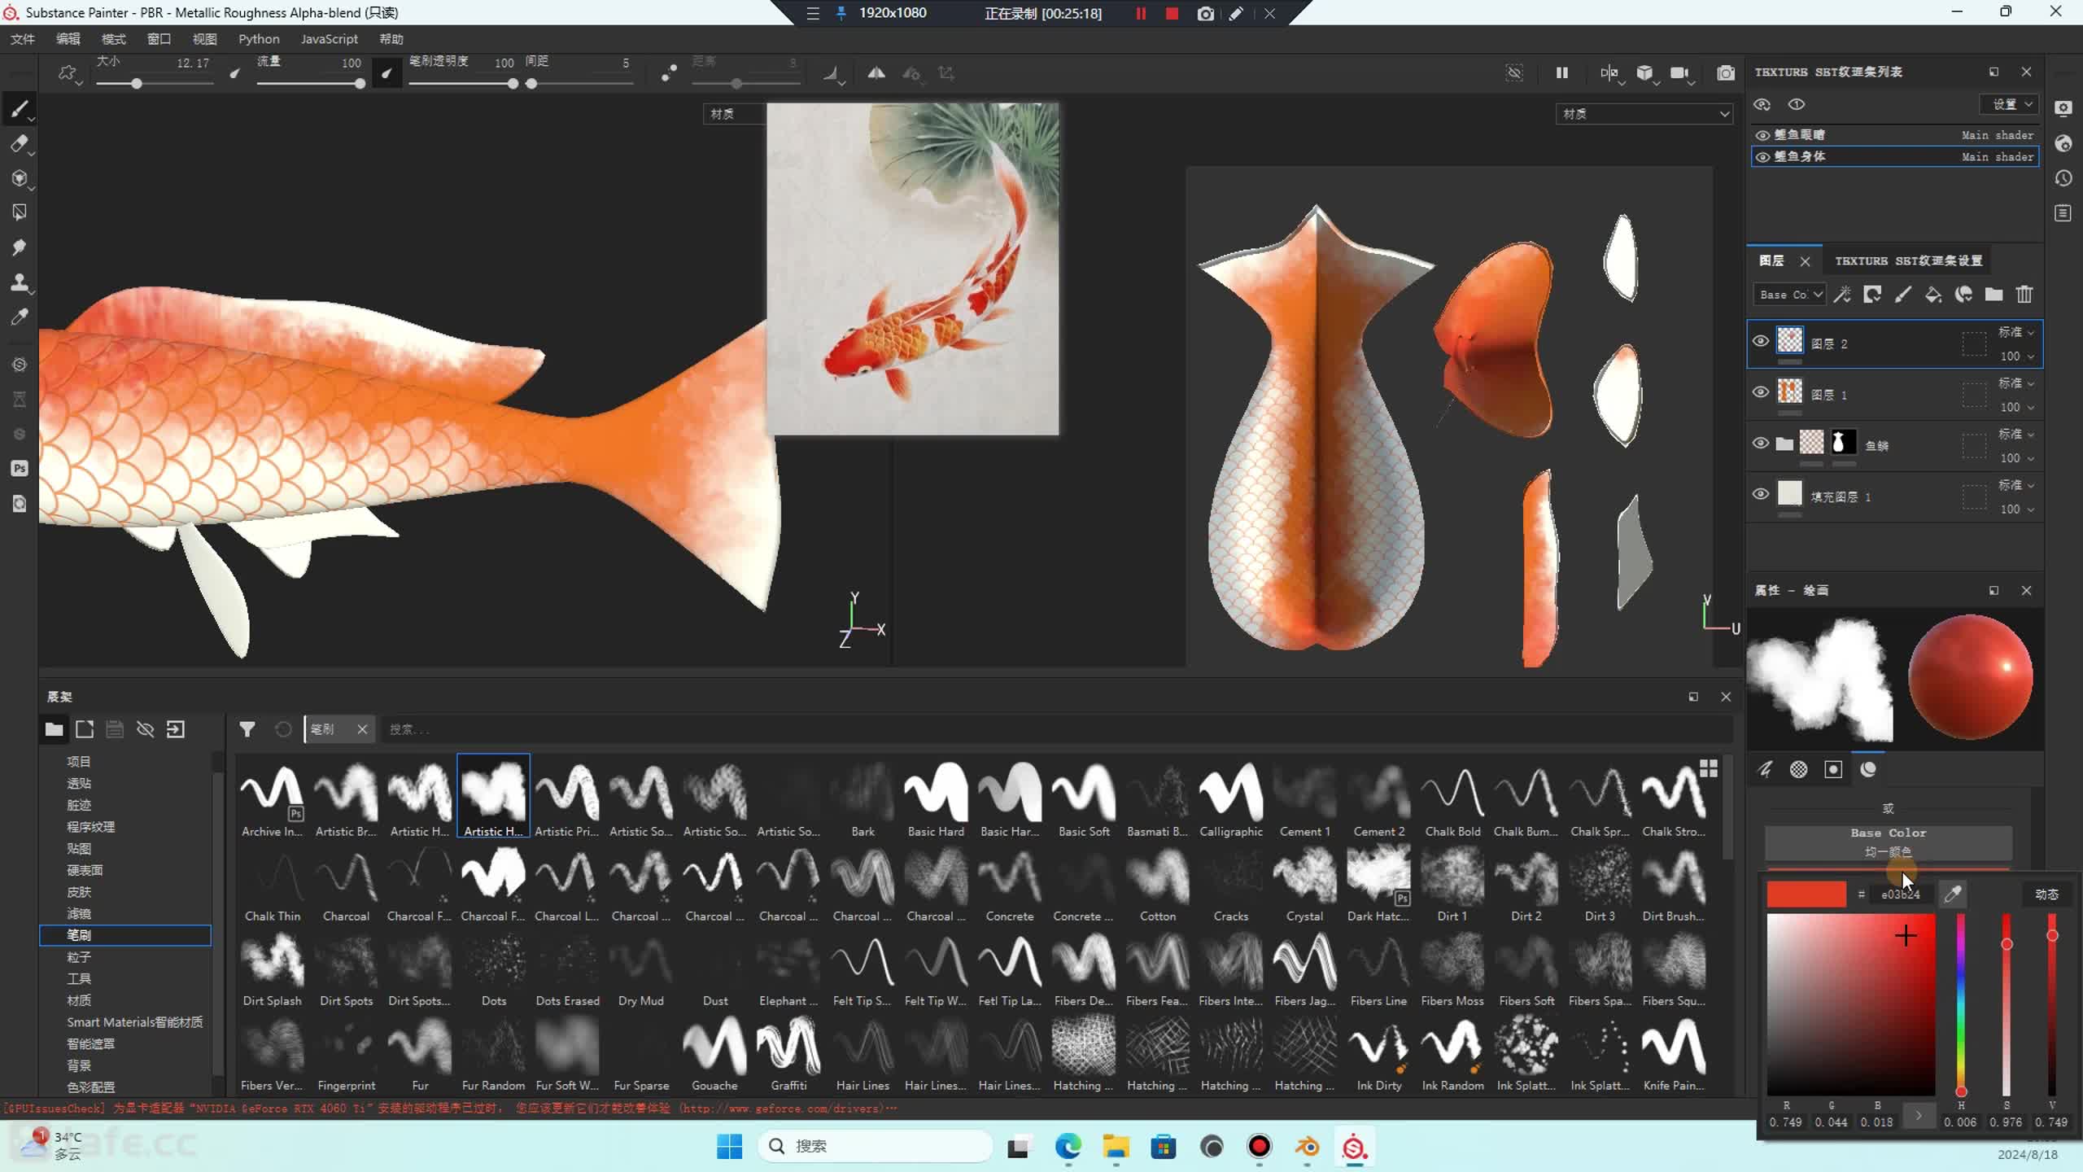Select Smart Materials shelf category

pyautogui.click(x=135, y=1022)
